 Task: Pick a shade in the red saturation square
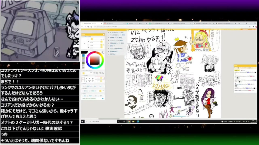tap(95, 60)
